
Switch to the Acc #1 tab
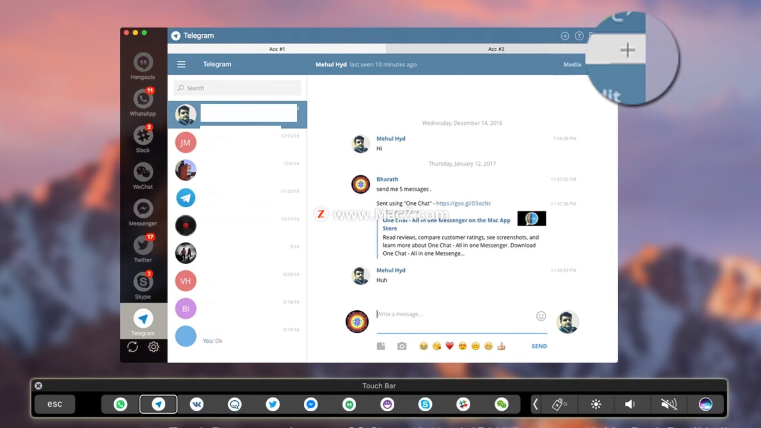[277, 49]
